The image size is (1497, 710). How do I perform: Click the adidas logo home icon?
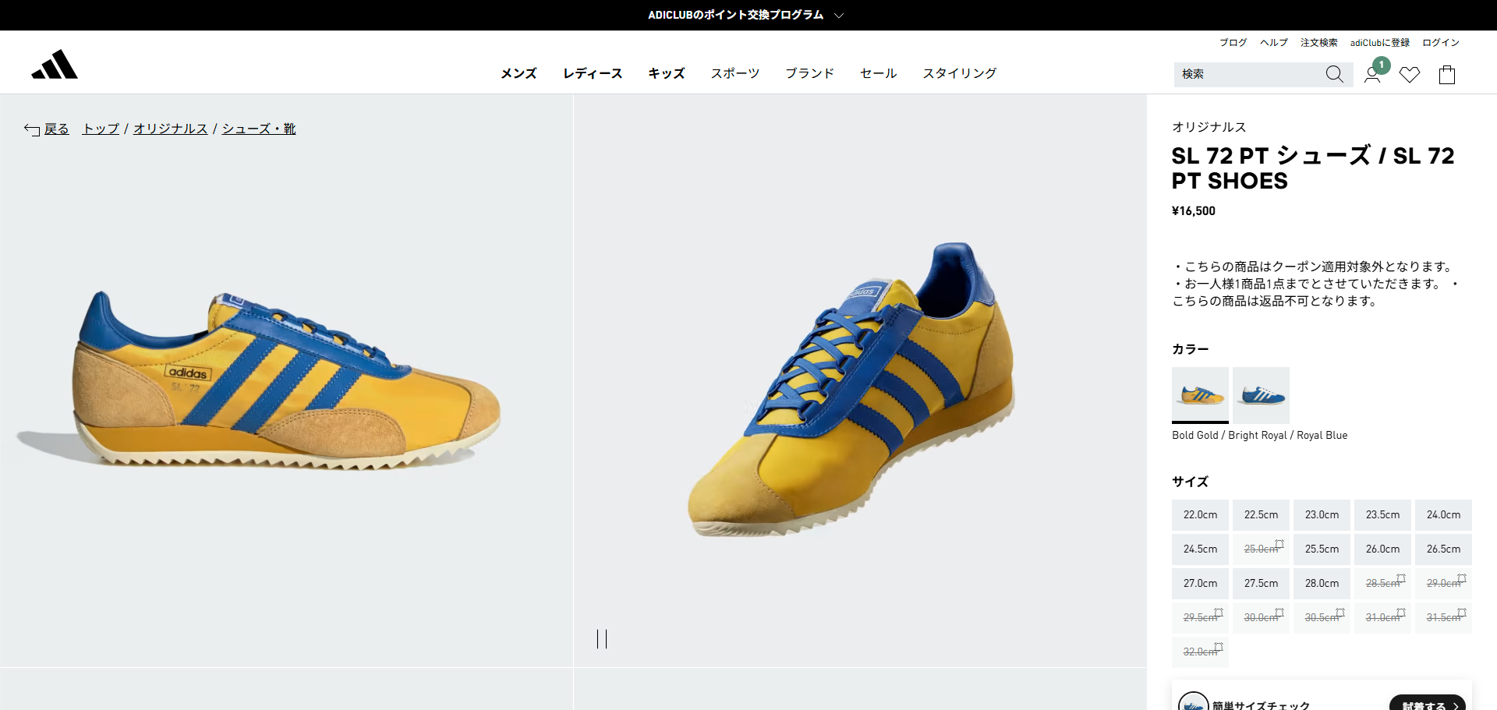click(x=55, y=65)
